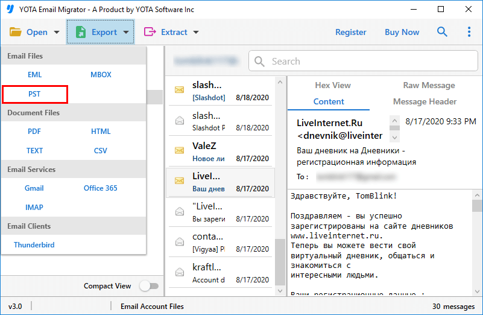Viewport: 483px width, 315px height.
Task: Click the green Export file icon
Action: click(81, 32)
